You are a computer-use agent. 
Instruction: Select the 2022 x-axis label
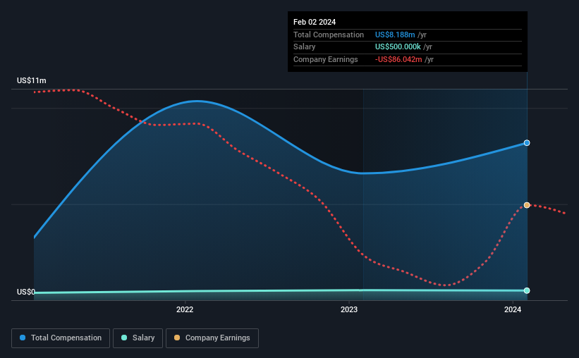pyautogui.click(x=185, y=309)
